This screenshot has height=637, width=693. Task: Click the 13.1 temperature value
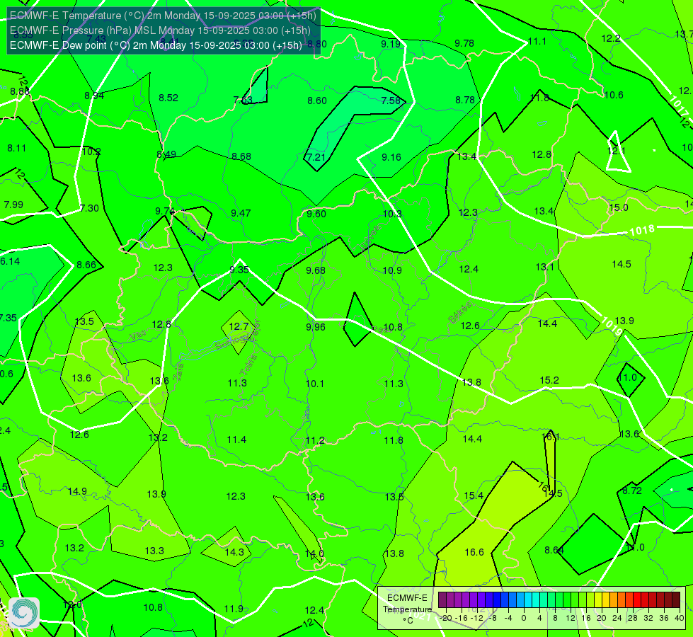544,267
